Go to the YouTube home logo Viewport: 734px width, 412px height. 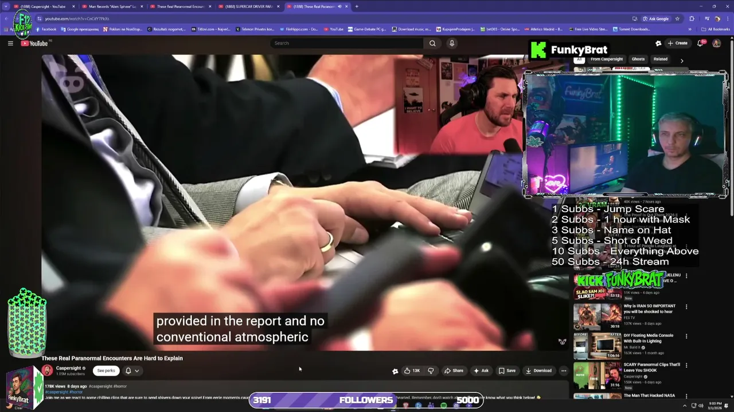point(36,43)
